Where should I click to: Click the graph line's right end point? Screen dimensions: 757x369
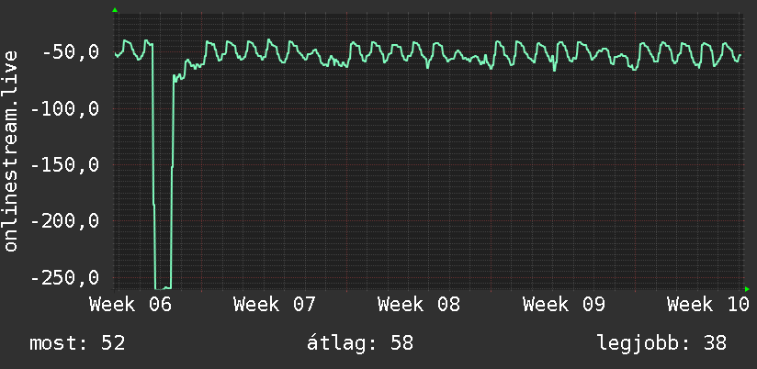tap(740, 54)
